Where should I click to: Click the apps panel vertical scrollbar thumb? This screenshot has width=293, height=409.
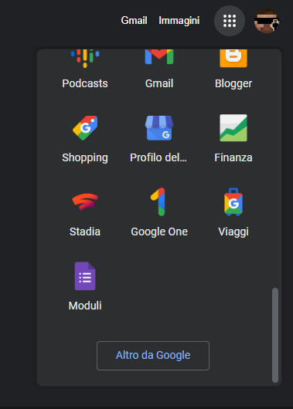(x=275, y=335)
